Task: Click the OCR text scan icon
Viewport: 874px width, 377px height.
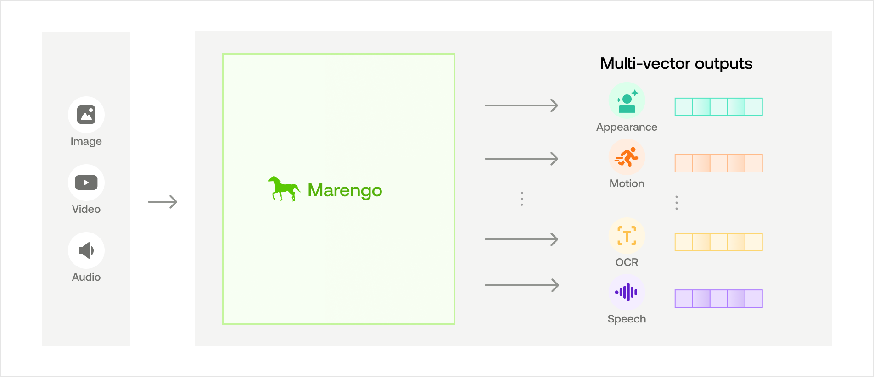Action: point(627,236)
